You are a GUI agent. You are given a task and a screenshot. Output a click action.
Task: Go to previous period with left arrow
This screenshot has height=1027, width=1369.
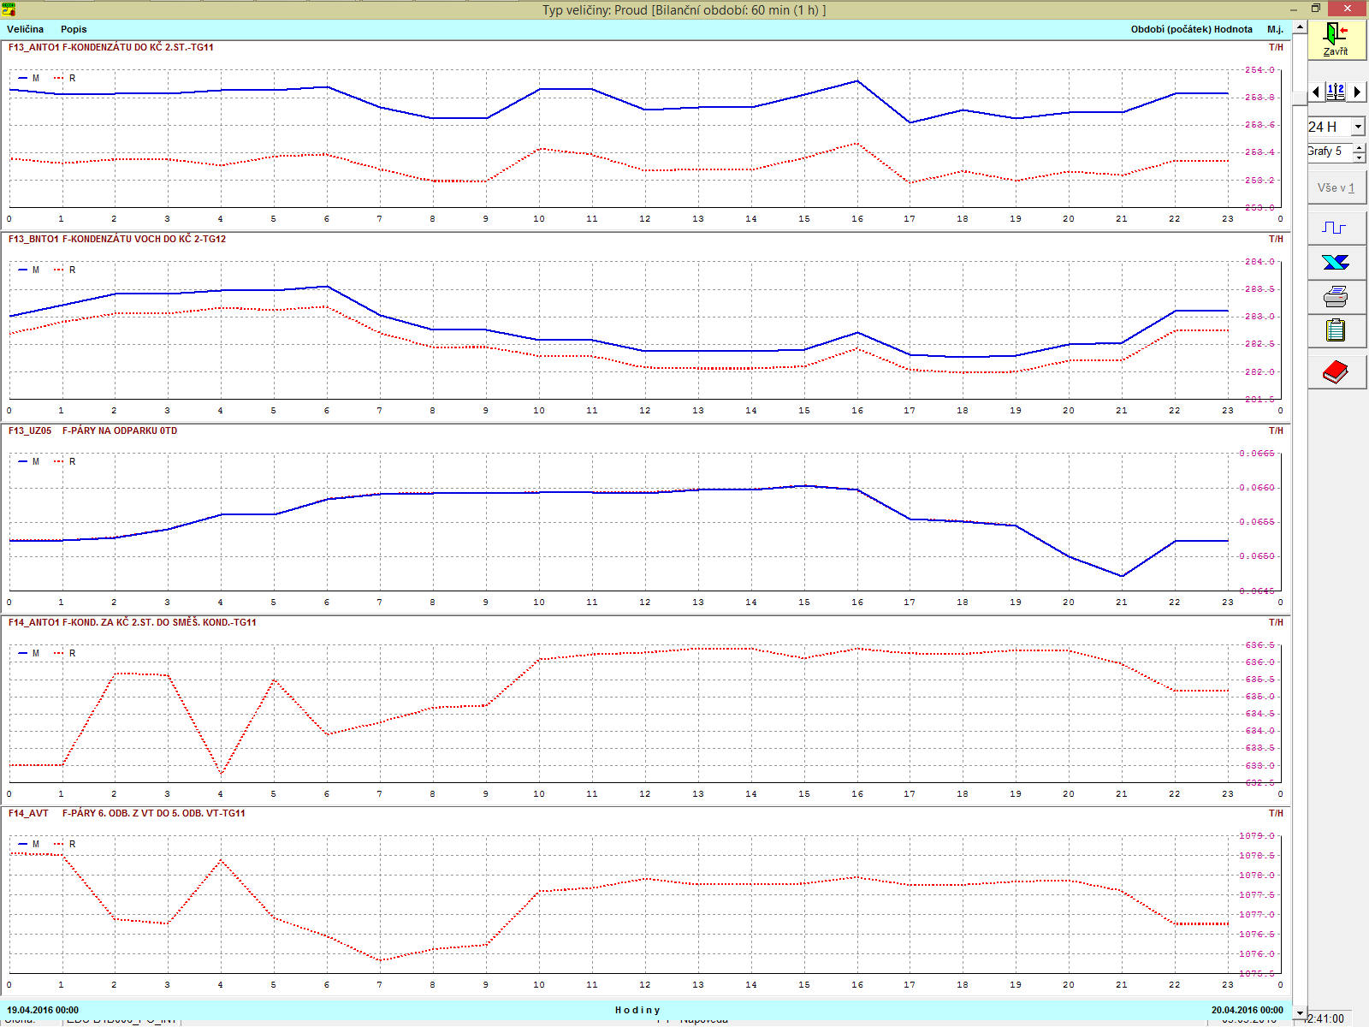1316,92
